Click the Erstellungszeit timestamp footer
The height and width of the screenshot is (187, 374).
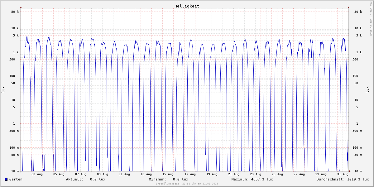(187, 184)
